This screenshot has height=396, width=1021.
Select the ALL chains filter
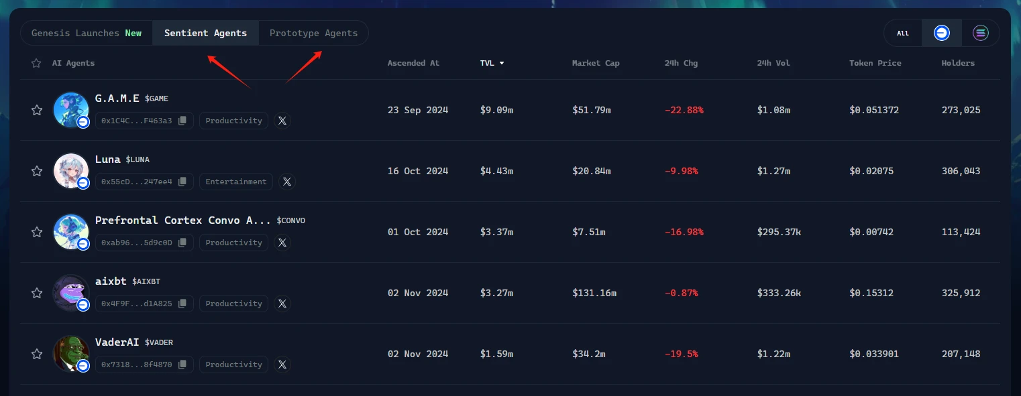pyautogui.click(x=903, y=33)
